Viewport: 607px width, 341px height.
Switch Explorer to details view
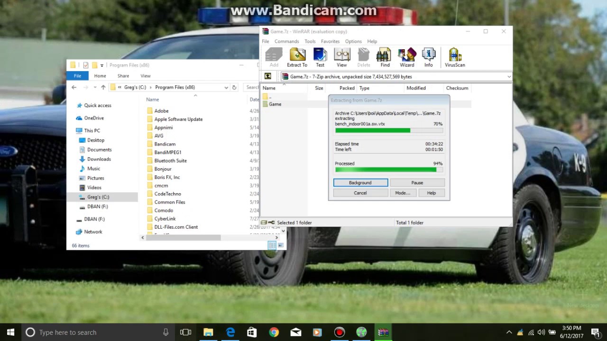click(x=272, y=245)
